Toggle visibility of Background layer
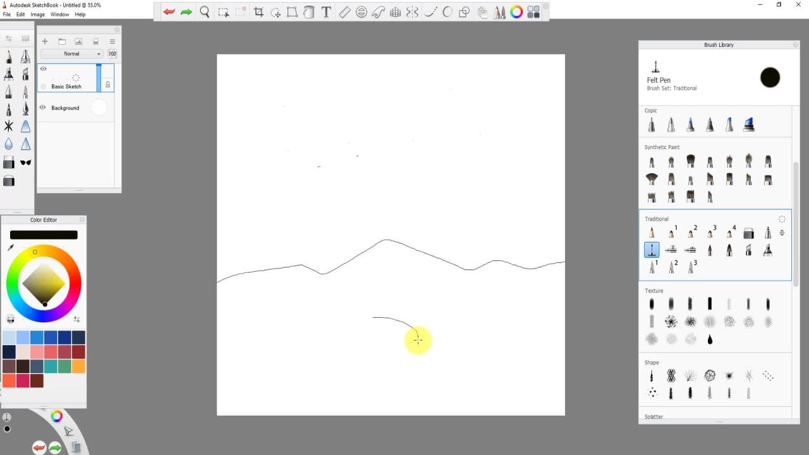 tap(43, 107)
